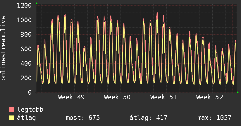Click the 1200 y-axis tick label
Screen dimensions: 241x126
click(24, 6)
